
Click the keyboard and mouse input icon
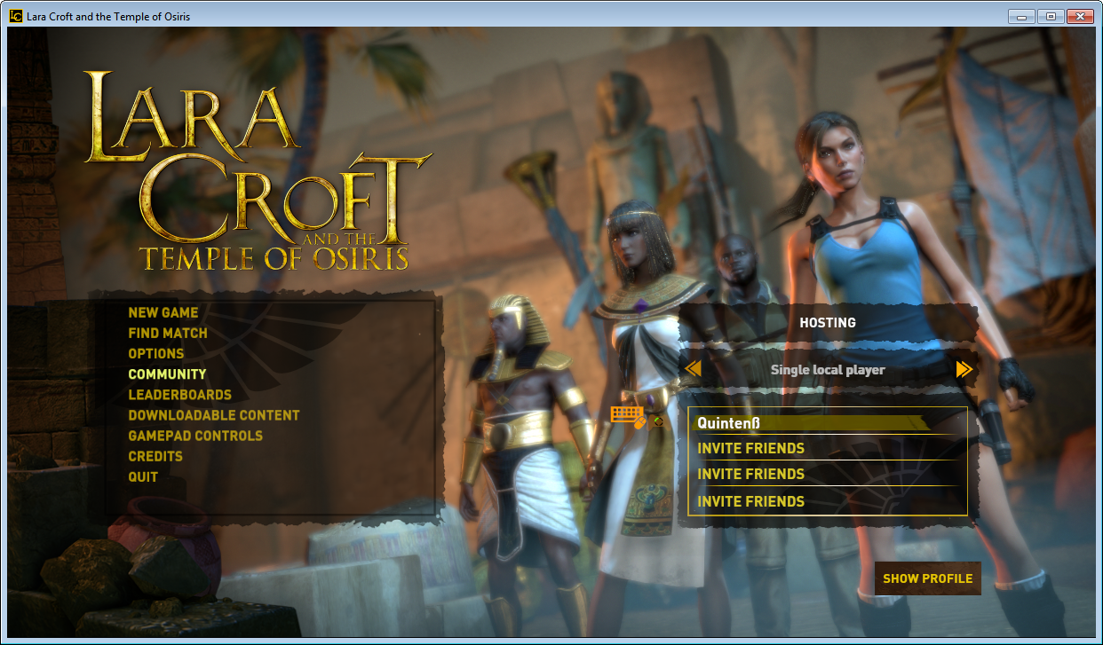[629, 416]
